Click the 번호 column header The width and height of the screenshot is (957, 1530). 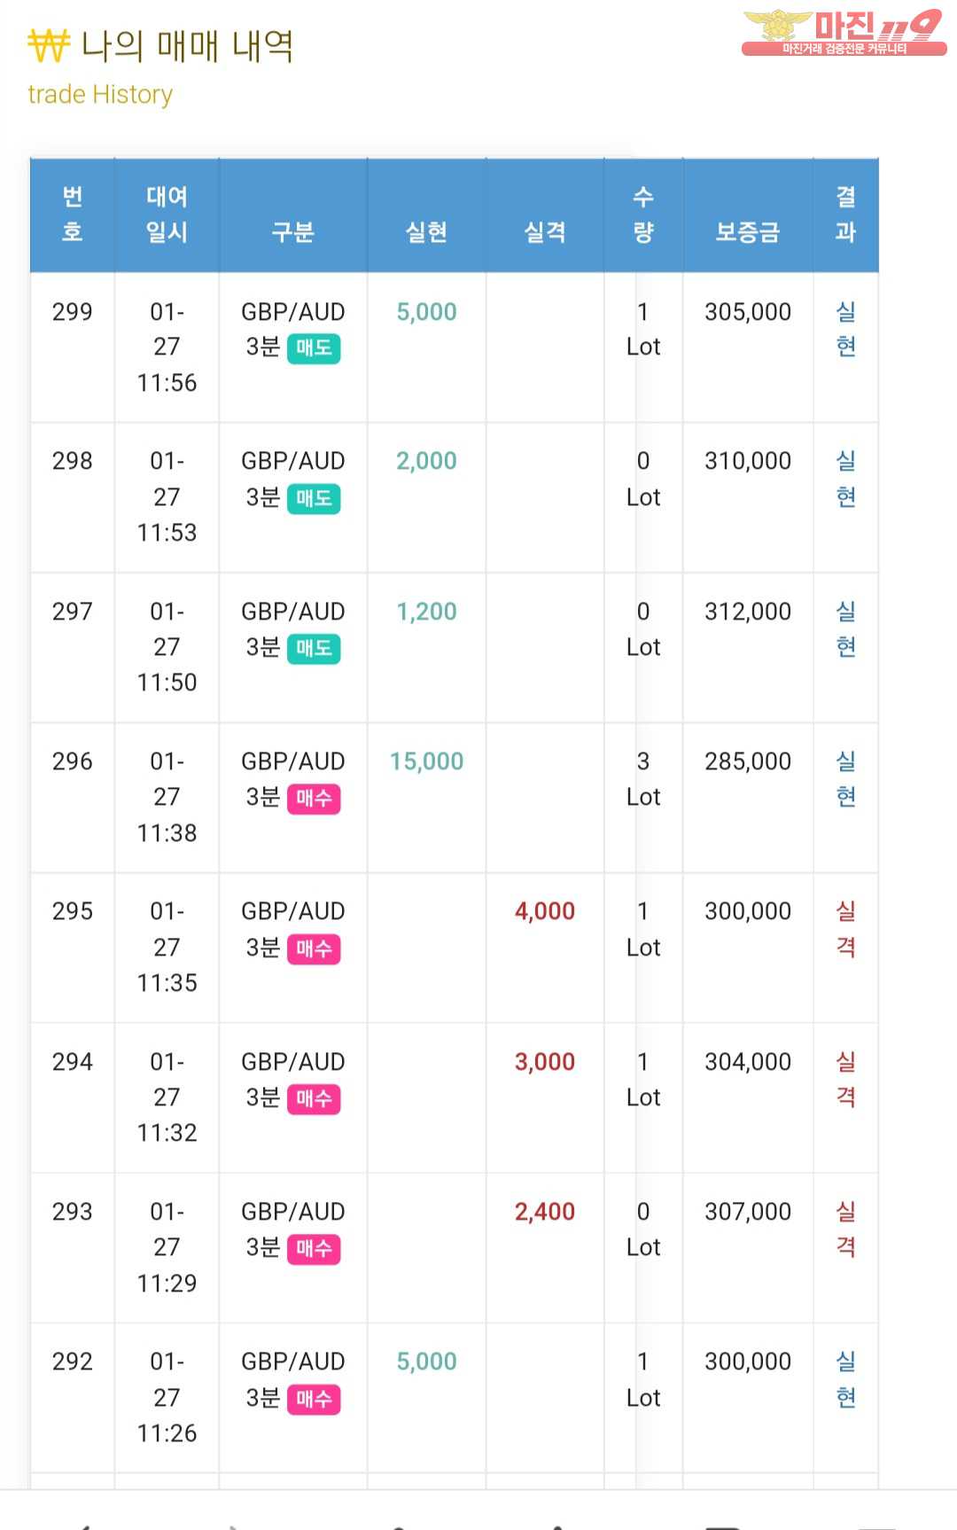[x=73, y=215]
